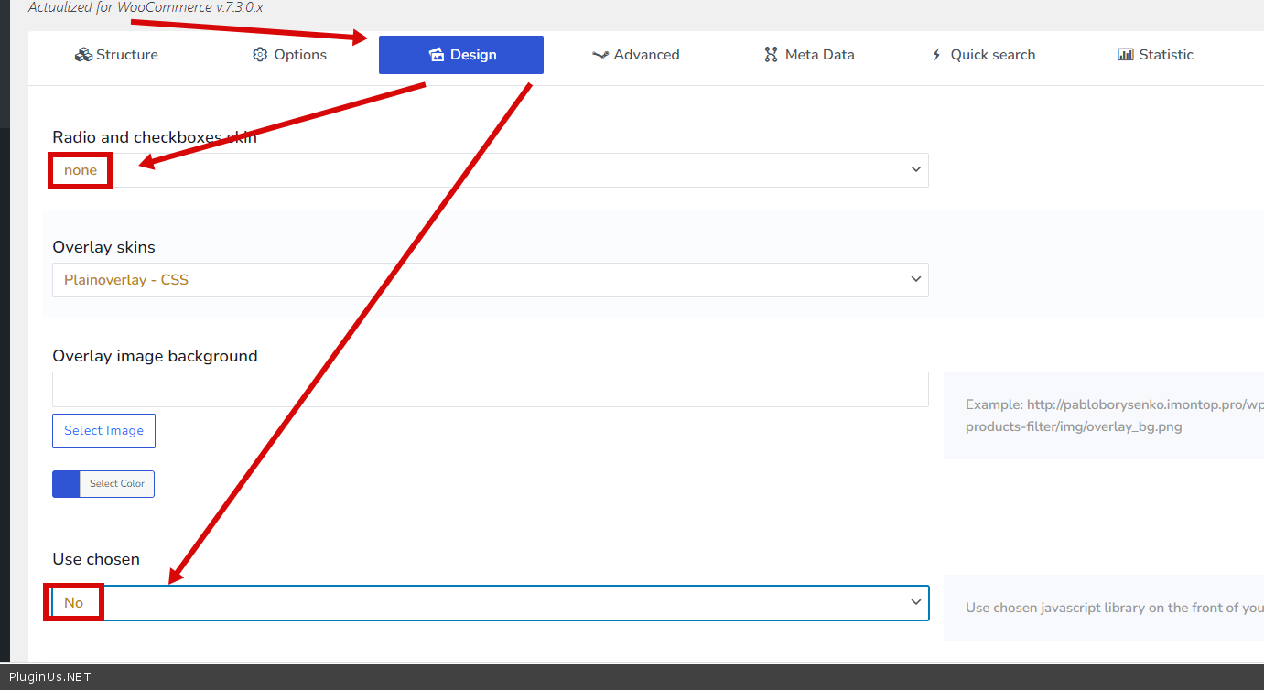The image size is (1264, 690).
Task: Click chevron arrow of Use chosen select
Action: [915, 602]
